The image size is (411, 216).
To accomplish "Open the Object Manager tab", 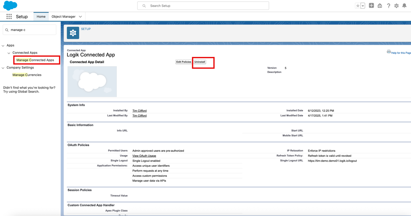I will [x=63, y=16].
